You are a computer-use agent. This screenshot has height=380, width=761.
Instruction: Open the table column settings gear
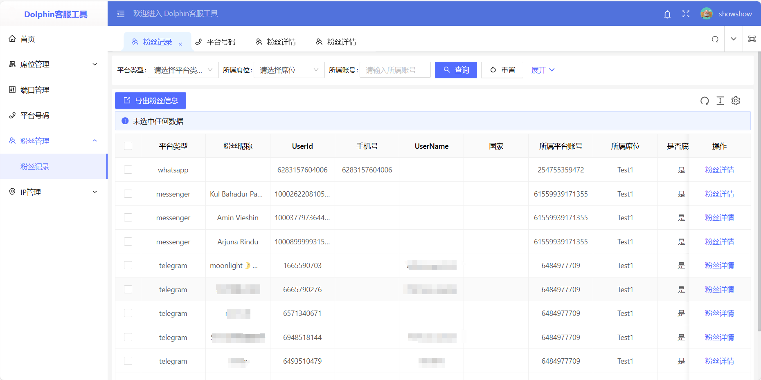(736, 101)
